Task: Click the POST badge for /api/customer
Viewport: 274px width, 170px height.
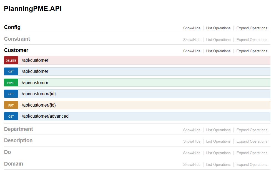Action: click(11, 83)
